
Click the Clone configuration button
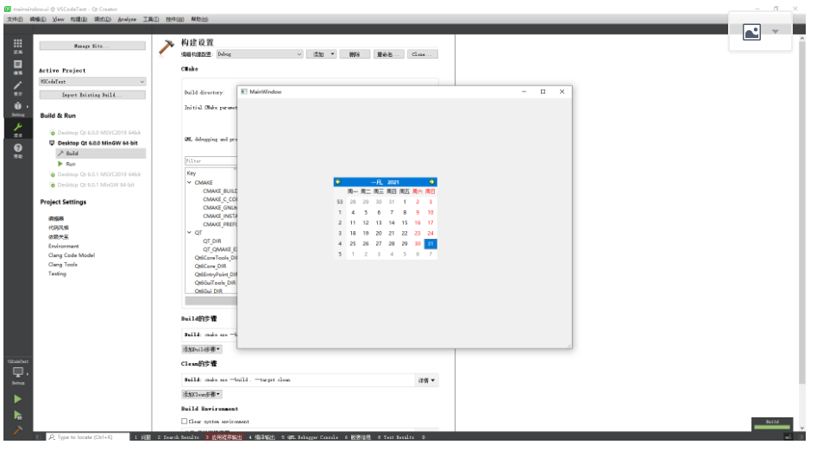[422, 54]
